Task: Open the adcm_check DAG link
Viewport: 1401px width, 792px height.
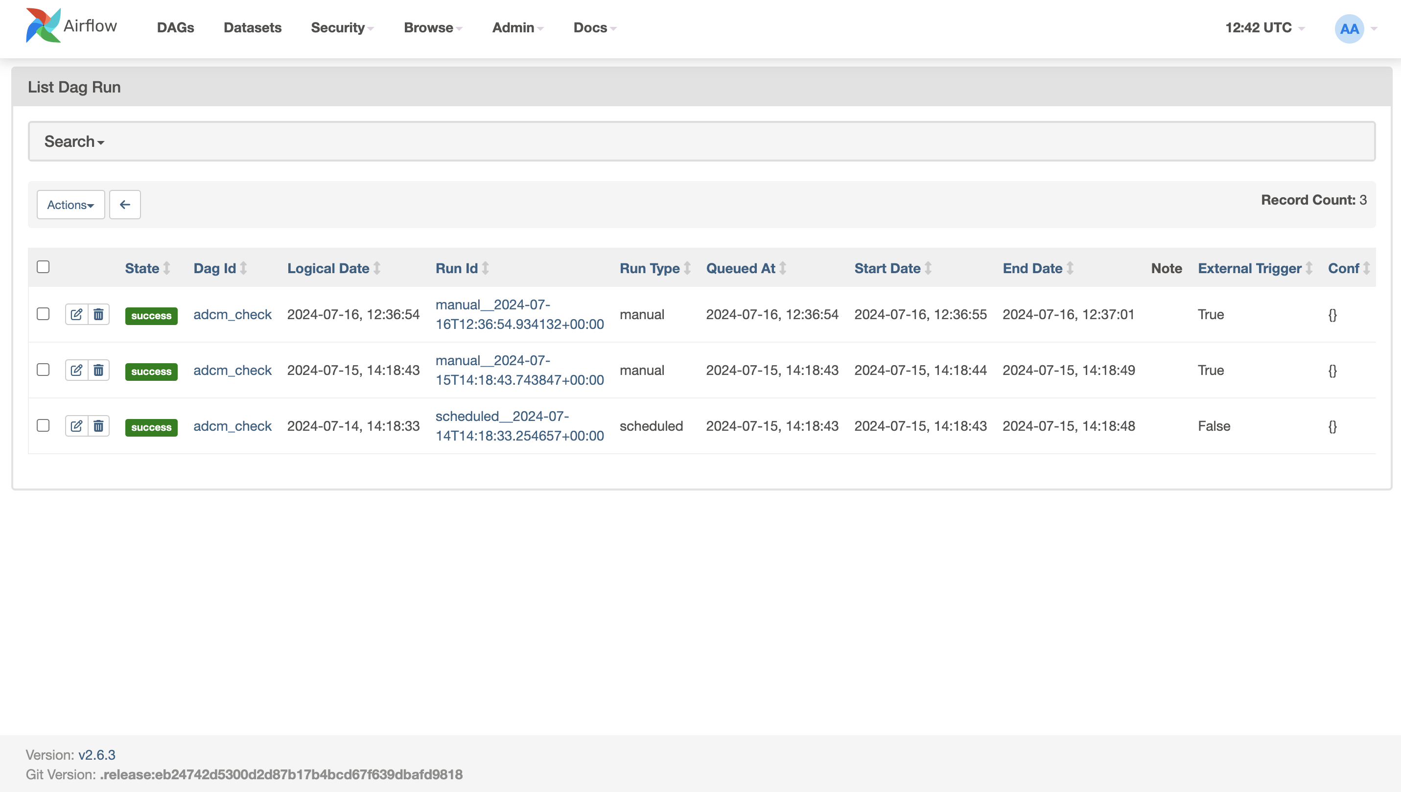Action: [232, 314]
